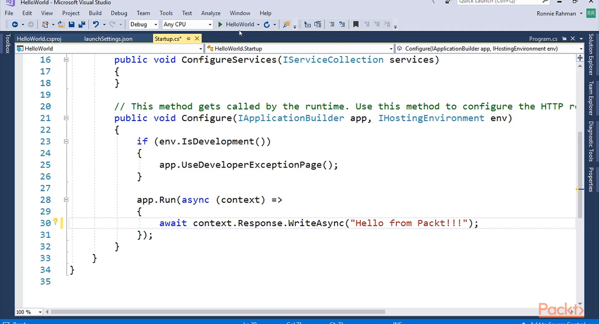Open the HelloWorld.Startup type dropdown

click(x=299, y=48)
